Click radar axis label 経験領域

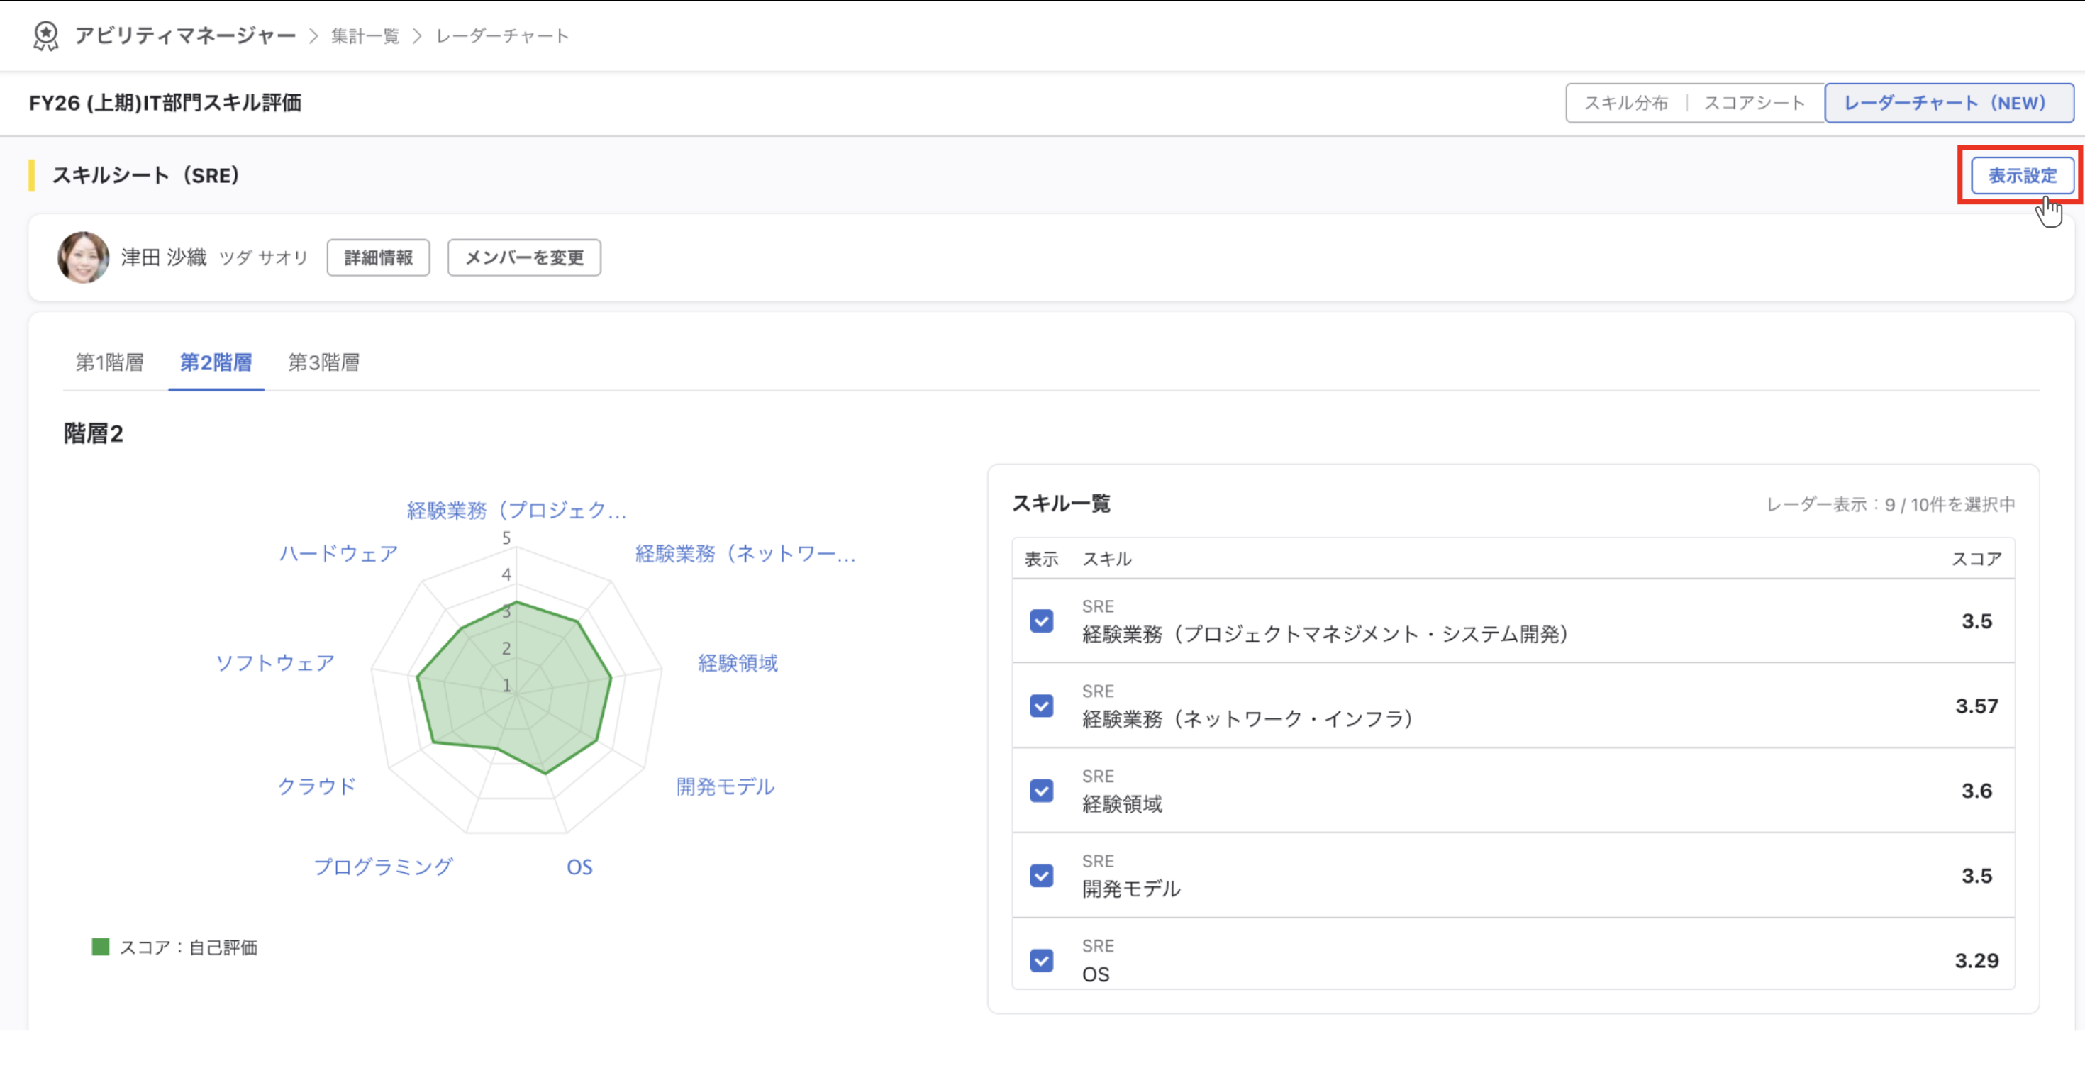[738, 662]
